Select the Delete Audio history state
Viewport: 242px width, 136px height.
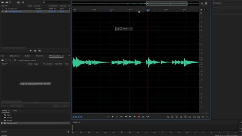[x=35, y=123]
